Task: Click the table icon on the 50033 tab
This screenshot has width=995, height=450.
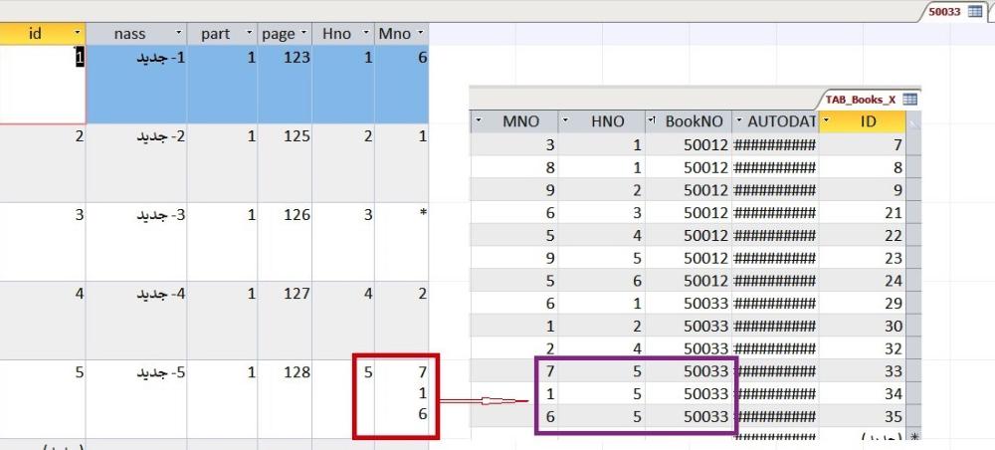Action: pos(975,11)
